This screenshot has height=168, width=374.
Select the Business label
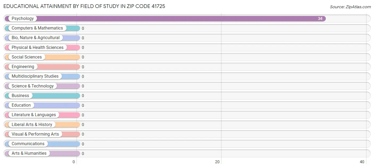coord(20,96)
